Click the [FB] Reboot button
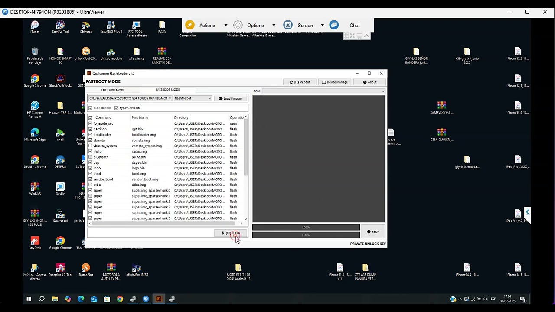The width and height of the screenshot is (555, 312). [x=300, y=82]
